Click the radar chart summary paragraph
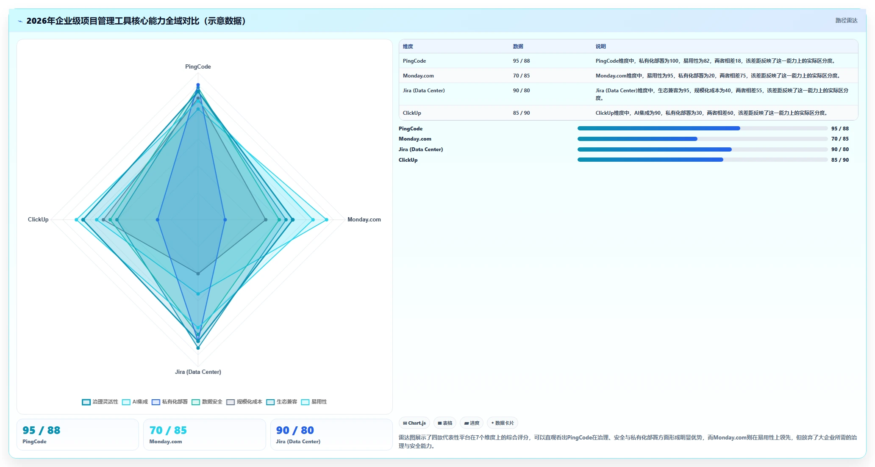 pyautogui.click(x=628, y=442)
